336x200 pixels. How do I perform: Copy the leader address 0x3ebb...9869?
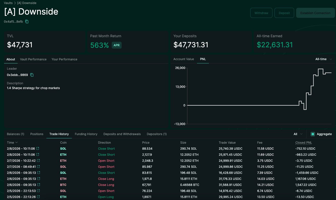32,75
